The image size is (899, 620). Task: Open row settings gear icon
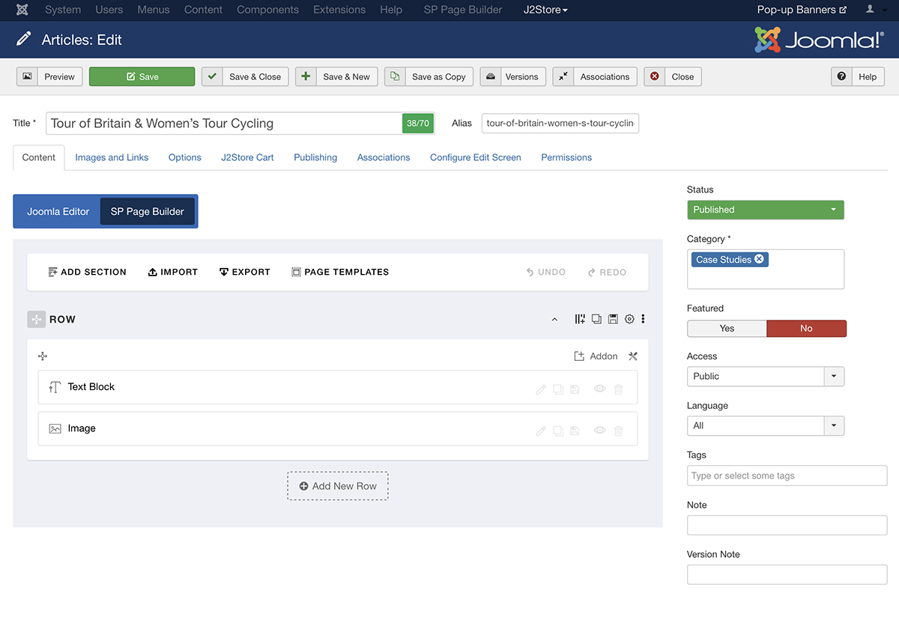click(x=629, y=319)
